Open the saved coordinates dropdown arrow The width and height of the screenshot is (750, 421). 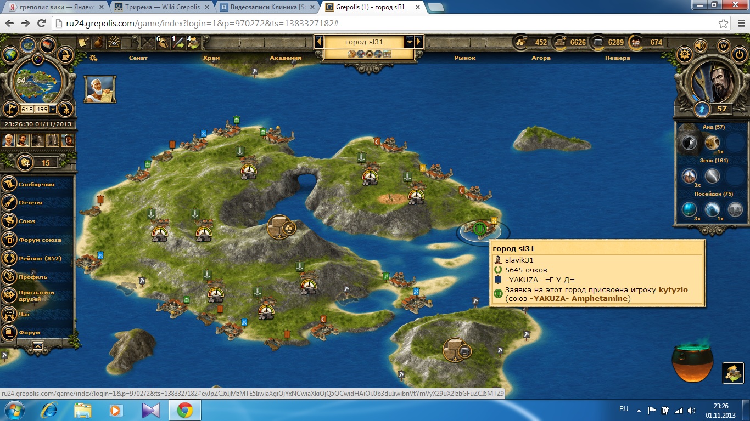click(53, 110)
